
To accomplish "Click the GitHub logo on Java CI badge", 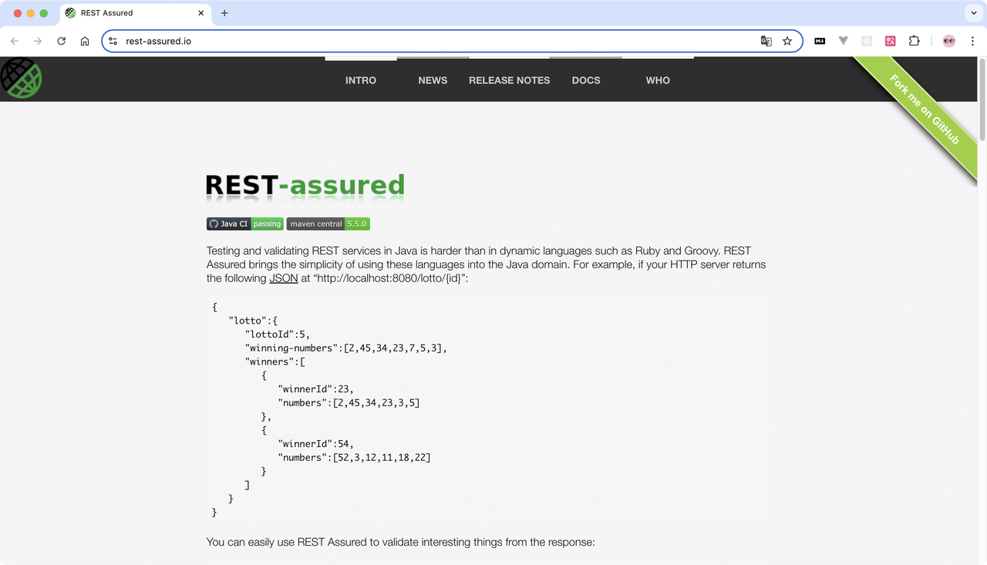I will tap(213, 224).
